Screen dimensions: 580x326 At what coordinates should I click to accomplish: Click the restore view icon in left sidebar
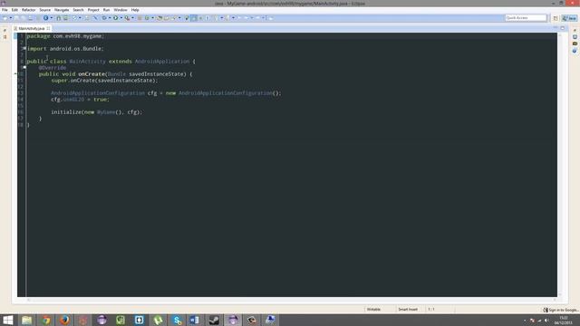5,30
